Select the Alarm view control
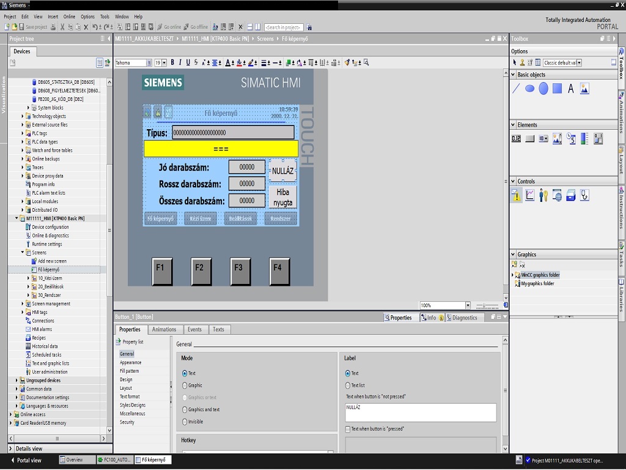 point(517,195)
